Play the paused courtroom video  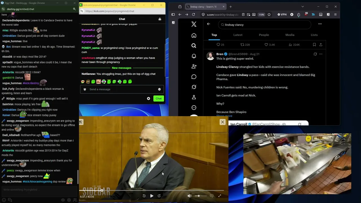pos(152,196)
